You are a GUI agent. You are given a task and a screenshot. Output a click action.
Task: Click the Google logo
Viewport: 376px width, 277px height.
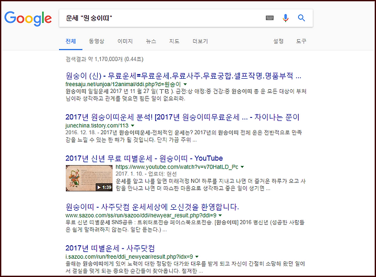coord(28,18)
